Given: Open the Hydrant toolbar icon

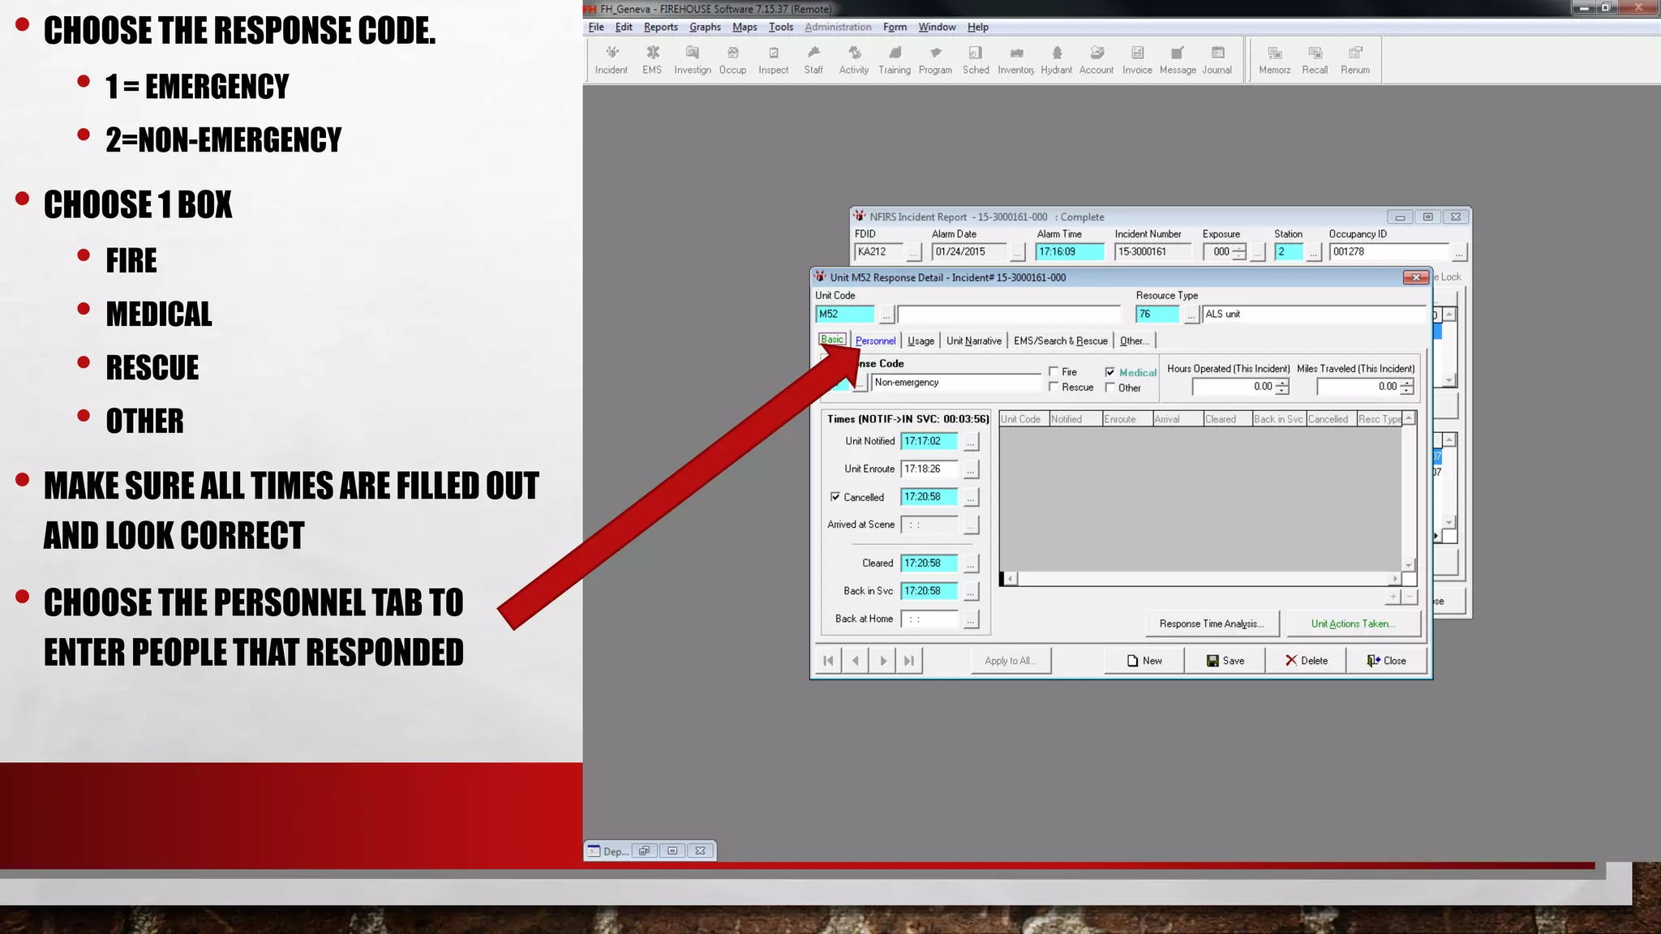Looking at the screenshot, I should click(1056, 59).
